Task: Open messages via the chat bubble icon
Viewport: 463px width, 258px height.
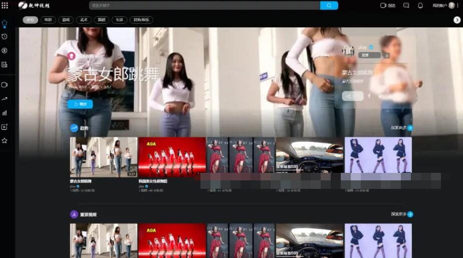Action: pos(406,6)
